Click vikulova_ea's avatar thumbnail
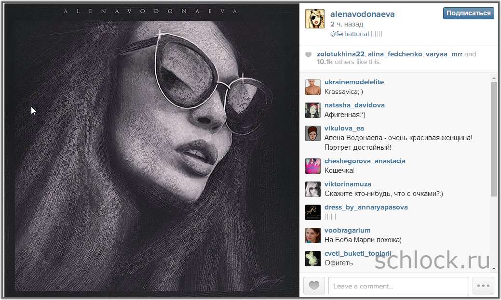The width and height of the screenshot is (501, 300). point(313,133)
